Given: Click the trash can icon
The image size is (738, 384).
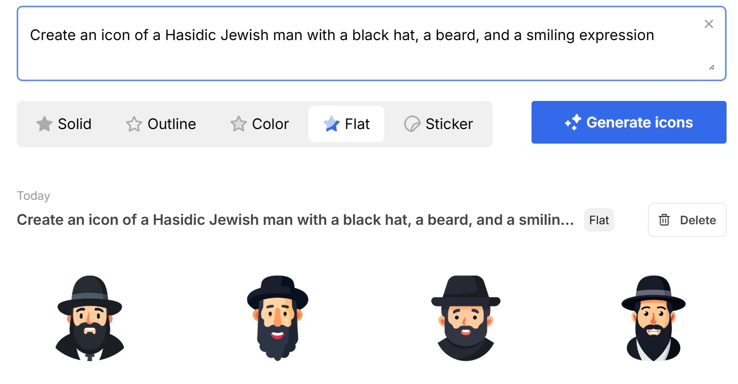Looking at the screenshot, I should [664, 220].
